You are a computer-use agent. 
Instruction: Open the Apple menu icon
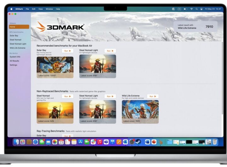[11, 9]
